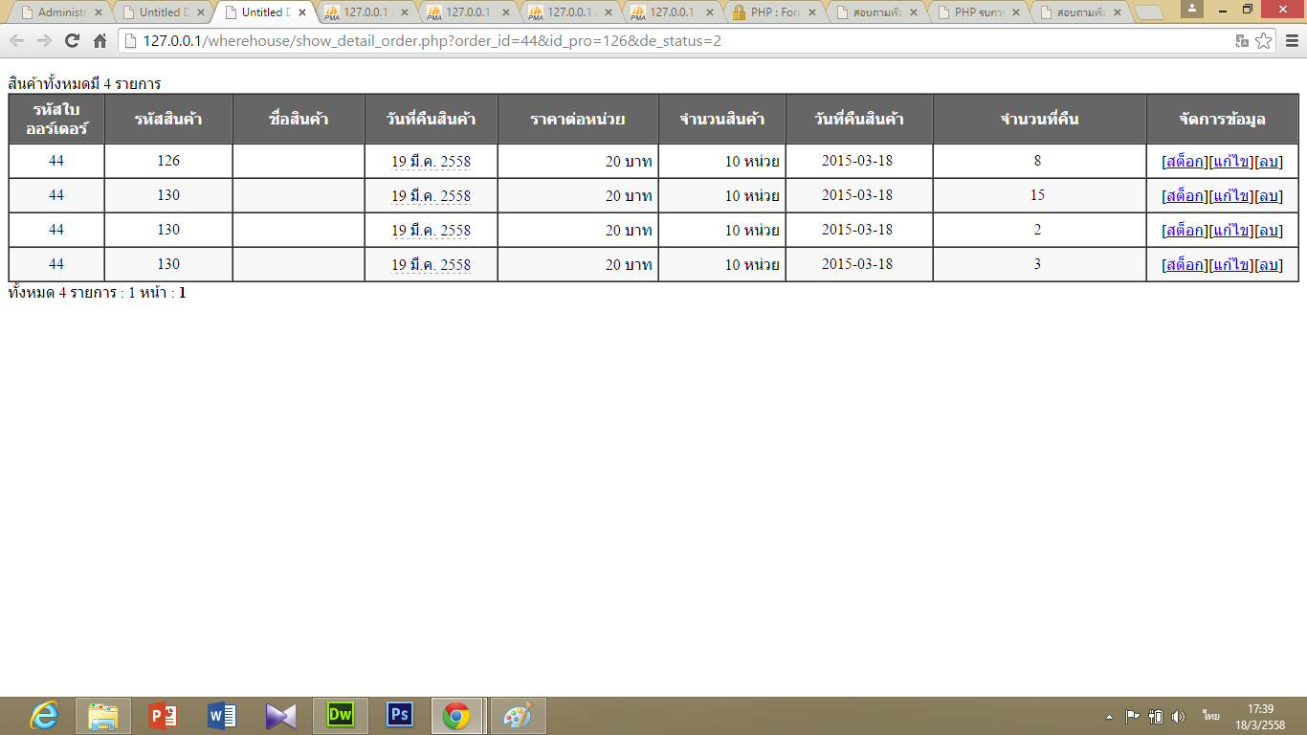Screen dimensions: 1307x735
Task: Open the browser home page icon
Action: click(x=100, y=41)
